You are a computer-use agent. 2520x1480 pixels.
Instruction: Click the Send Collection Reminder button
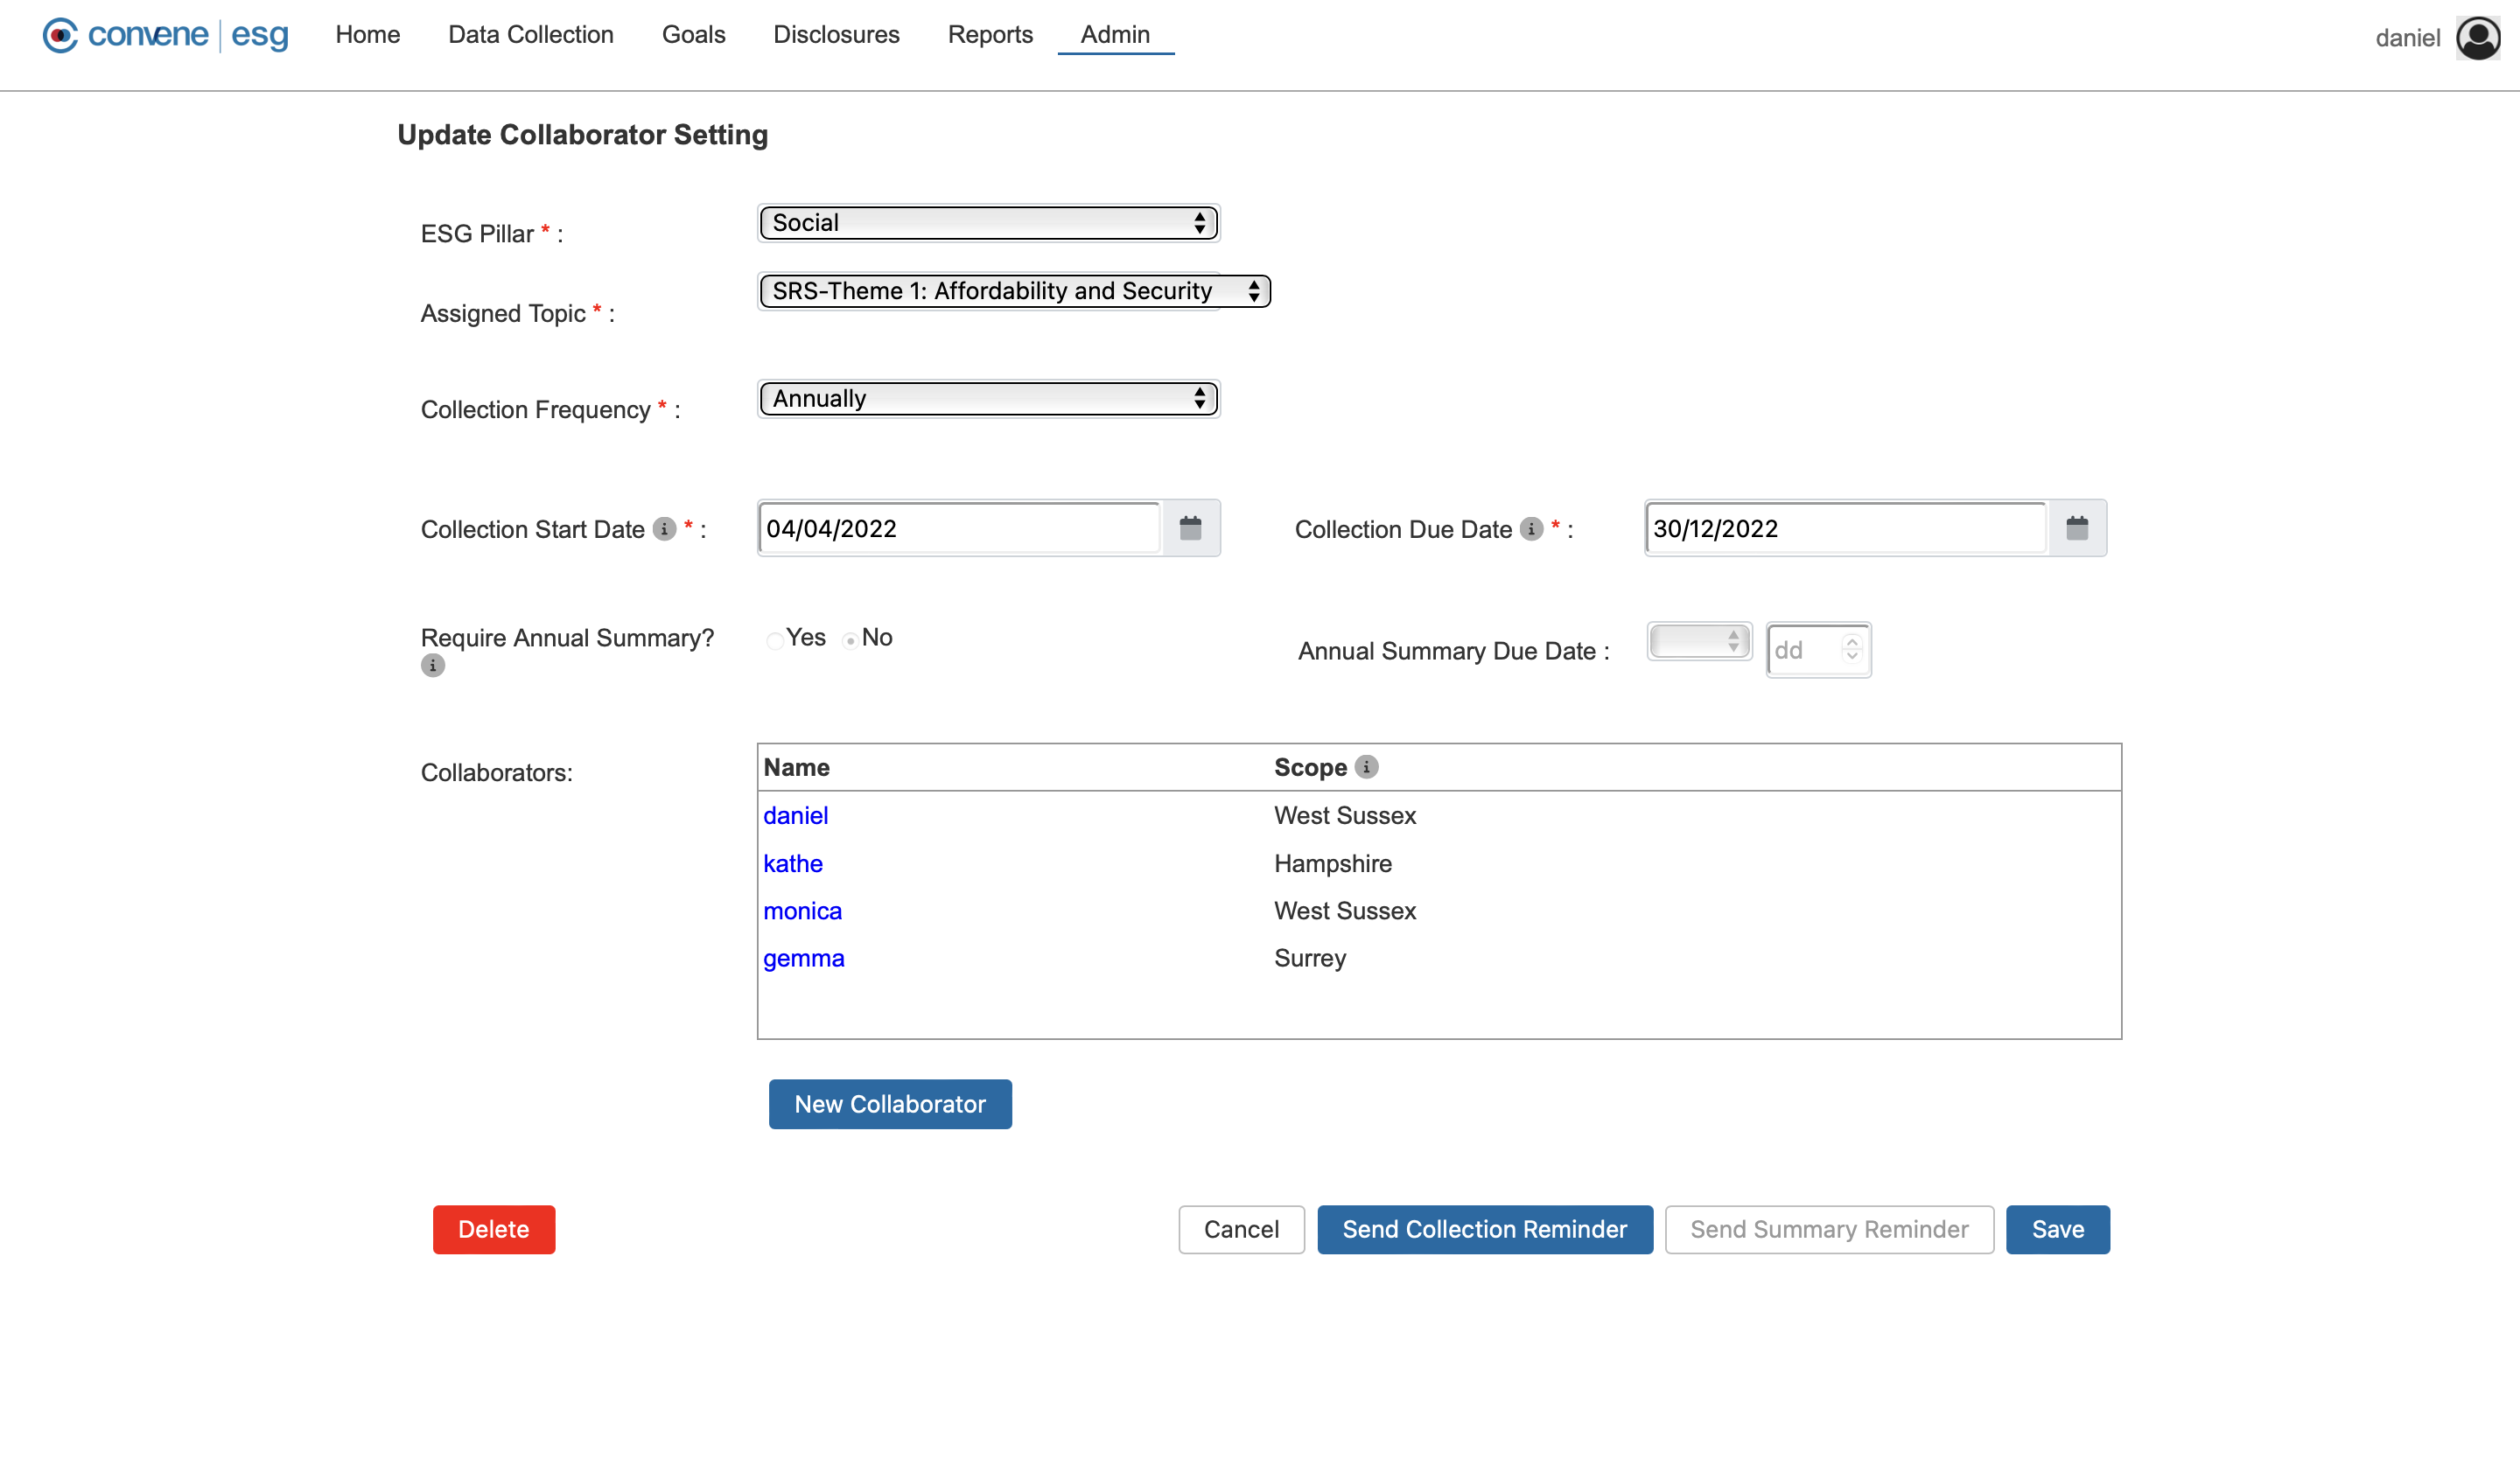pos(1482,1228)
